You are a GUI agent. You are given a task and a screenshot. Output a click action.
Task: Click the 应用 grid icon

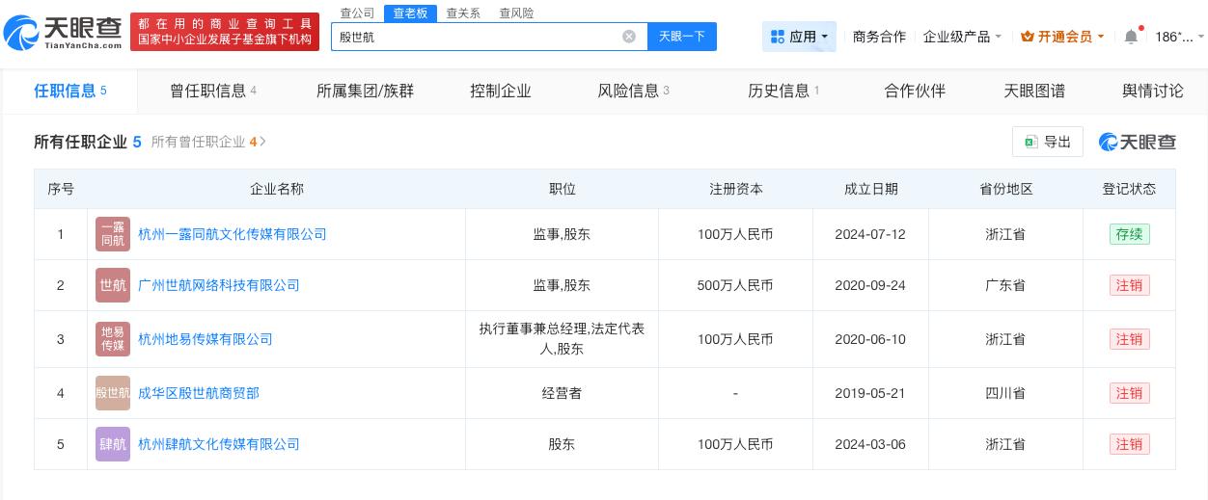(x=778, y=37)
